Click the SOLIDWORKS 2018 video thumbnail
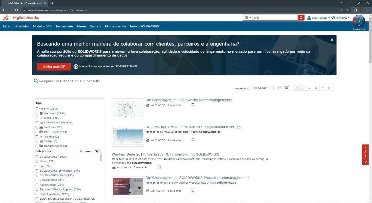Viewport: 372px width, 203px height. (128, 136)
